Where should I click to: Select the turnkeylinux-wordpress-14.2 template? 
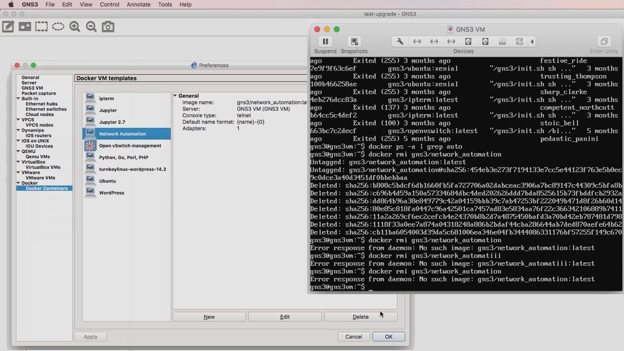127,169
